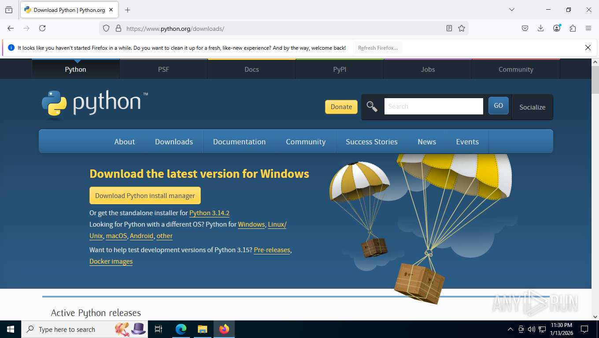The height and width of the screenshot is (338, 599).
Task: Click the Refresh Firefox button
Action: [x=378, y=48]
